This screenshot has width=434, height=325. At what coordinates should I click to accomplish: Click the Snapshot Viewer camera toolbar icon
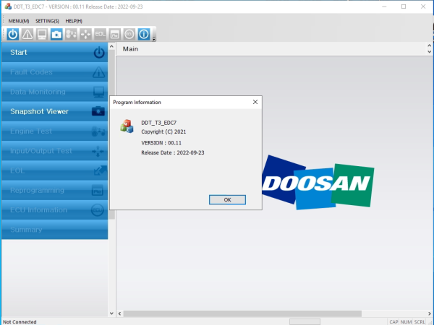click(x=56, y=34)
